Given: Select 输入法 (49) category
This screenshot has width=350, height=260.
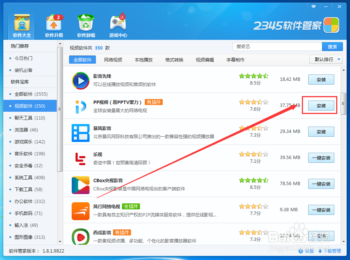Looking at the screenshot, I should pos(30,225).
